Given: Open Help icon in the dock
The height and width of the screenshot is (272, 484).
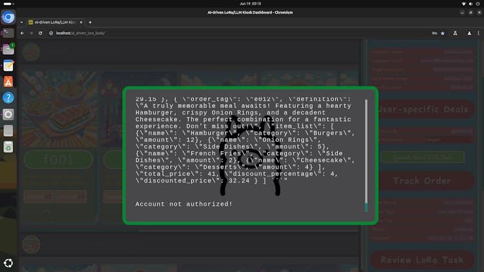Looking at the screenshot, I should [x=9, y=98].
